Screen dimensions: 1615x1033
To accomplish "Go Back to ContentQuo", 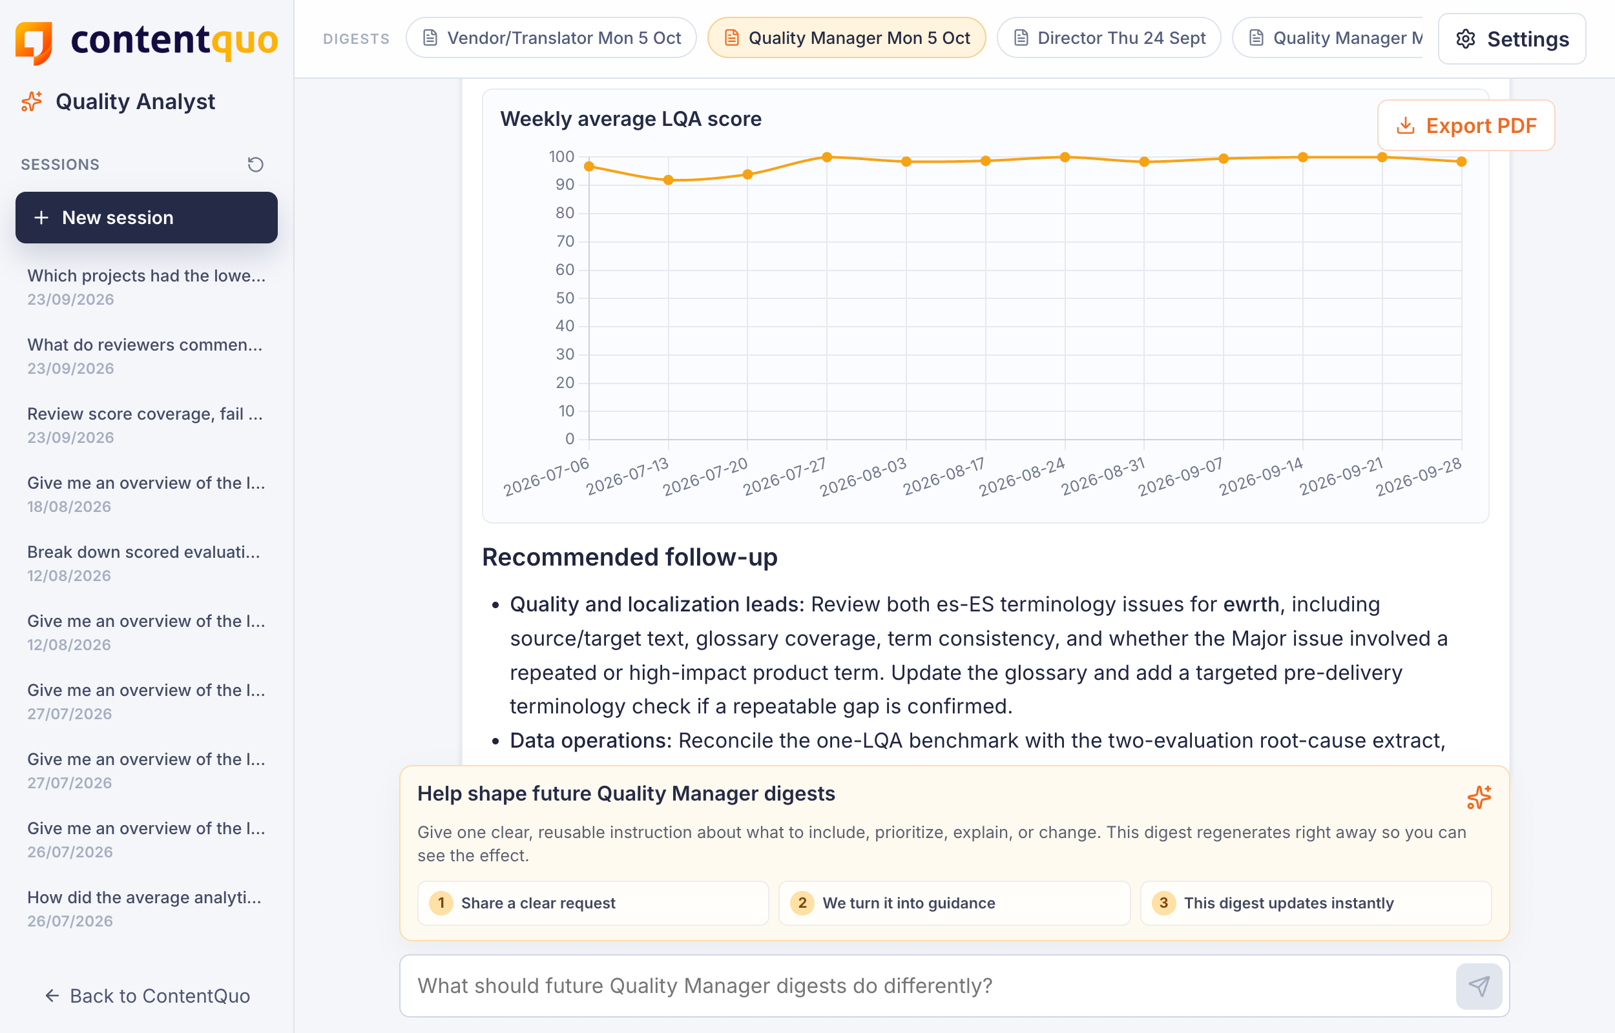I will tap(147, 996).
